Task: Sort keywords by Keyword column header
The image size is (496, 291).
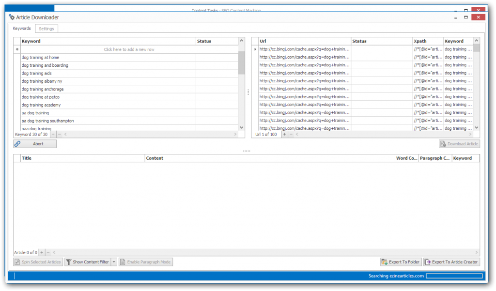Action: [x=108, y=41]
